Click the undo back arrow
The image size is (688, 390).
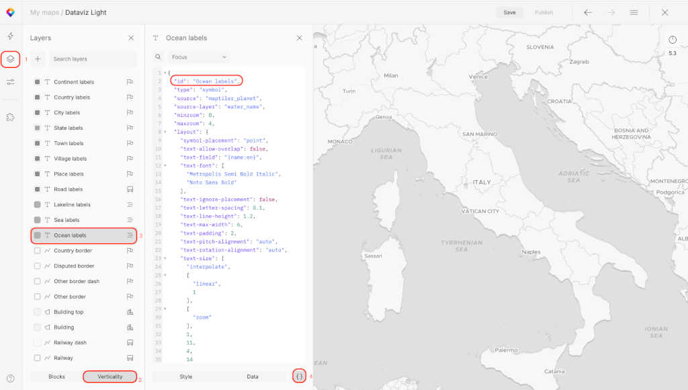[588, 12]
